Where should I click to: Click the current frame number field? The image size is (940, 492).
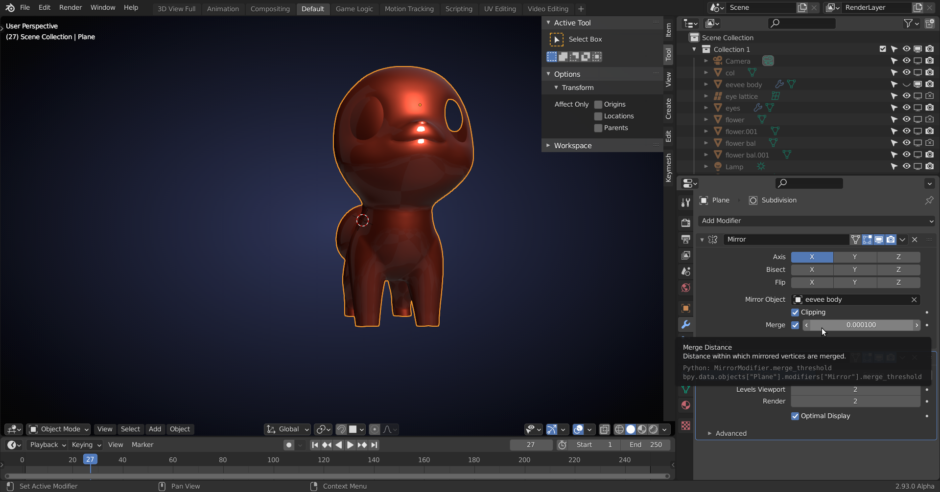(531, 445)
